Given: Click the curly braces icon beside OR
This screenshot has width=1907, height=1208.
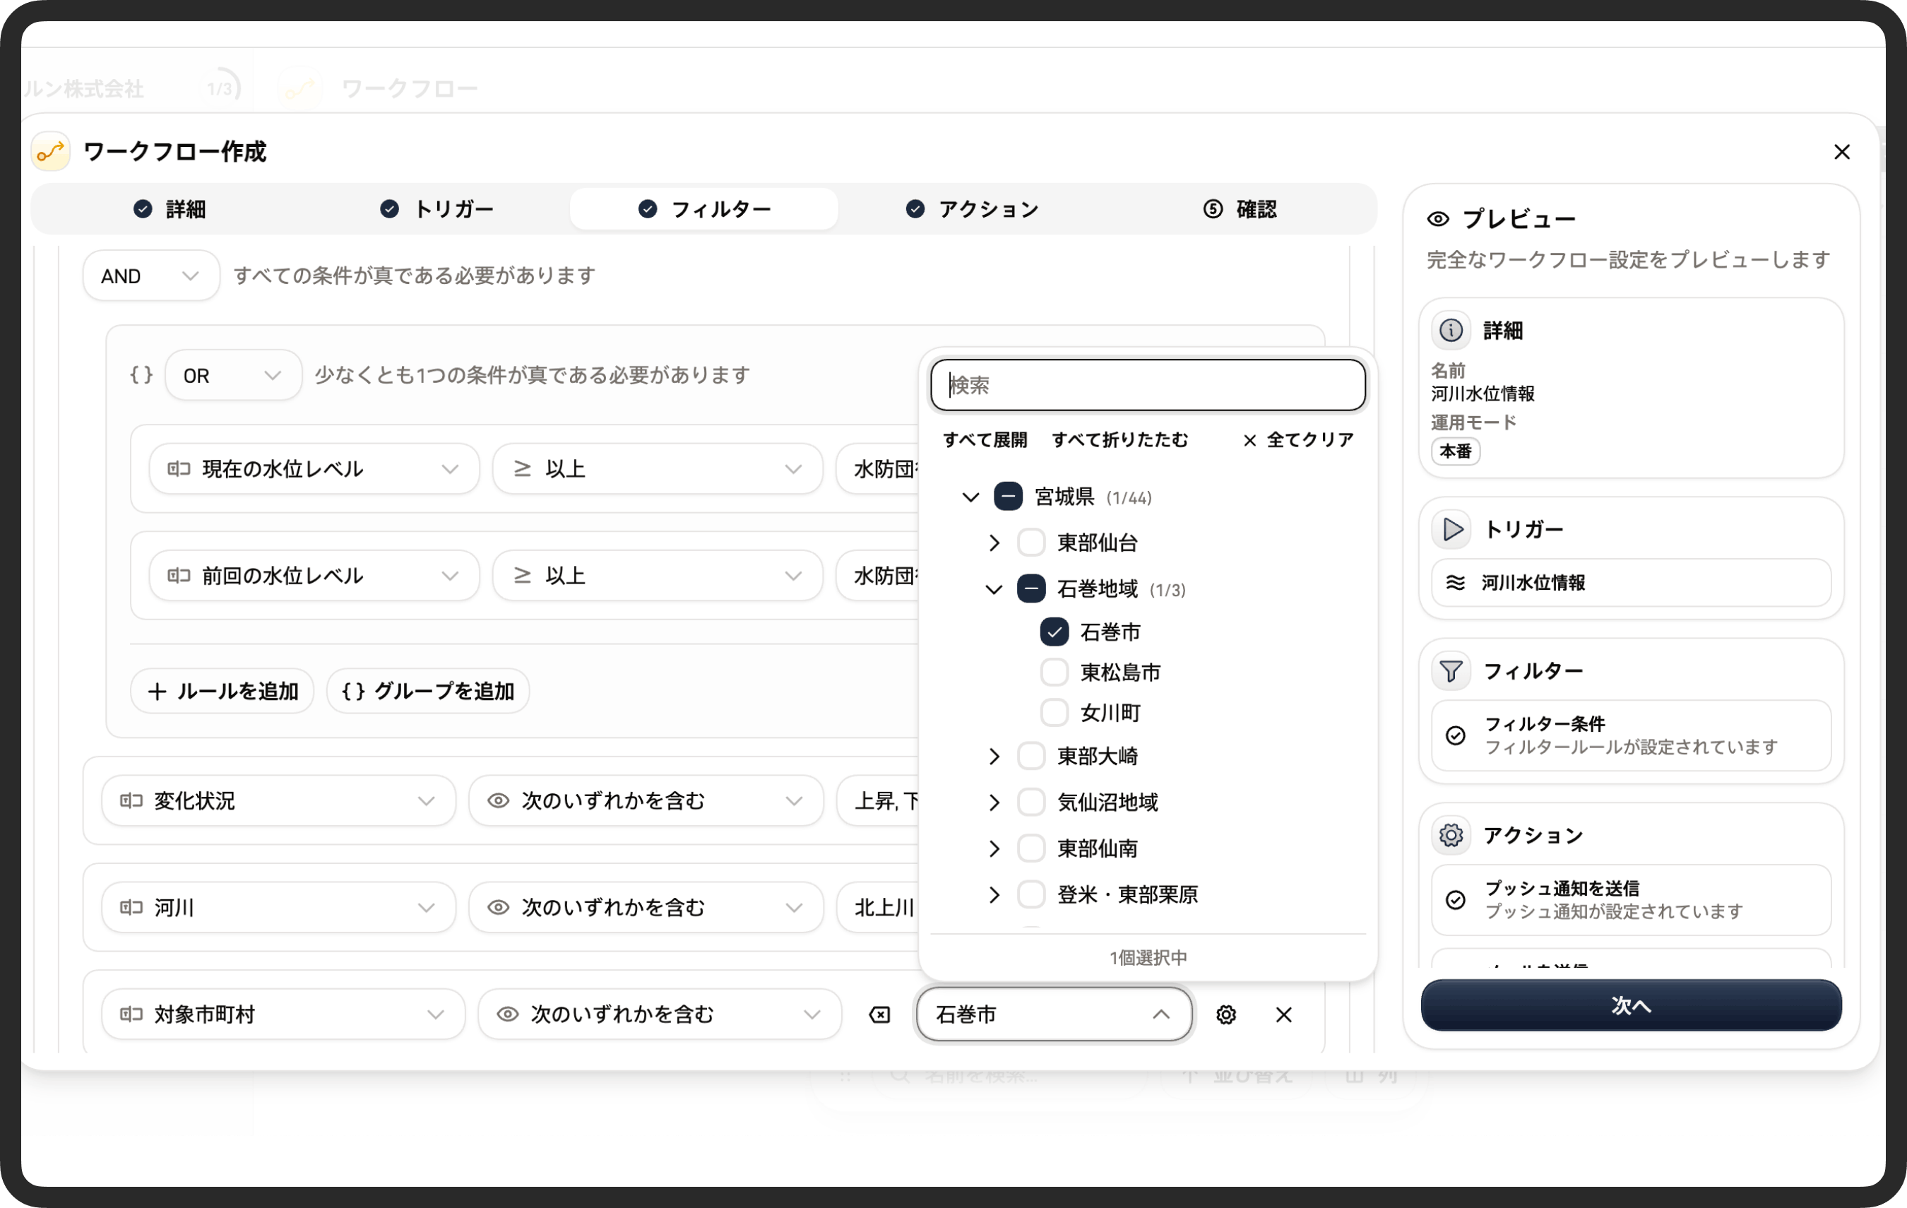Looking at the screenshot, I should (x=141, y=374).
